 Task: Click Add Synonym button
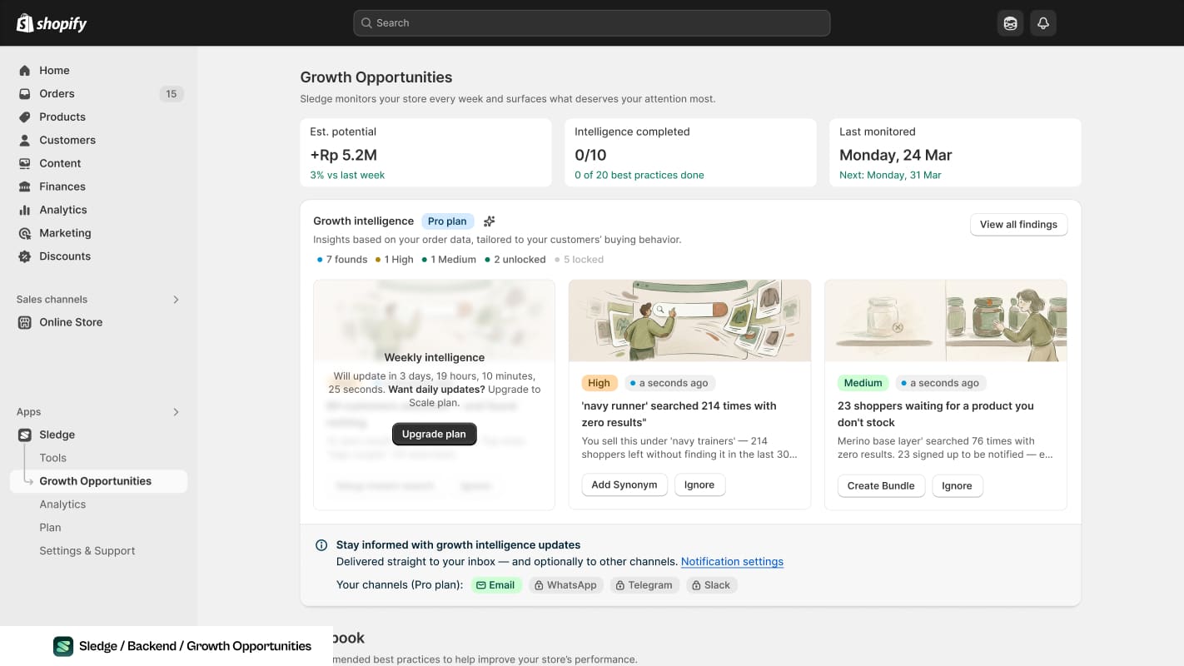point(624,485)
